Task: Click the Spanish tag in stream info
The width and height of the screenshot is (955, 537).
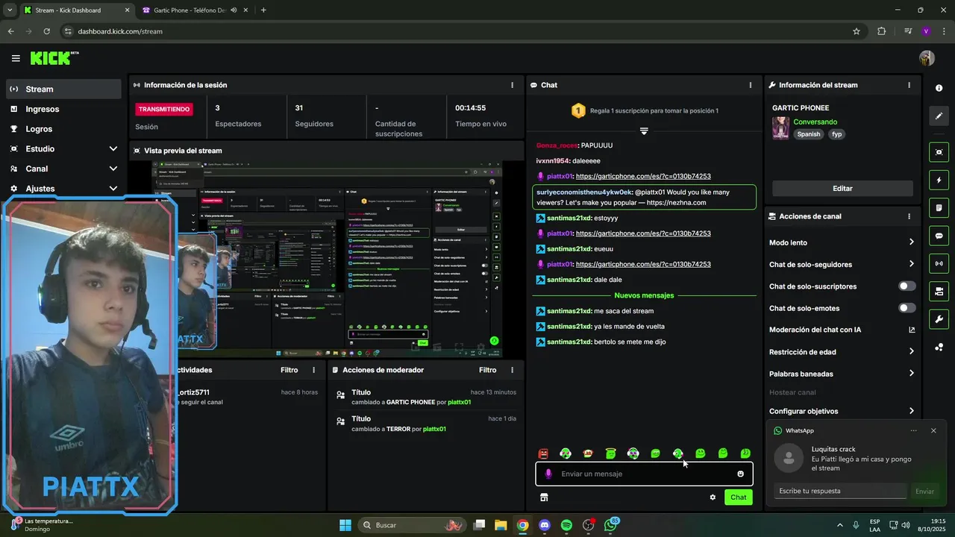Action: pos(808,134)
